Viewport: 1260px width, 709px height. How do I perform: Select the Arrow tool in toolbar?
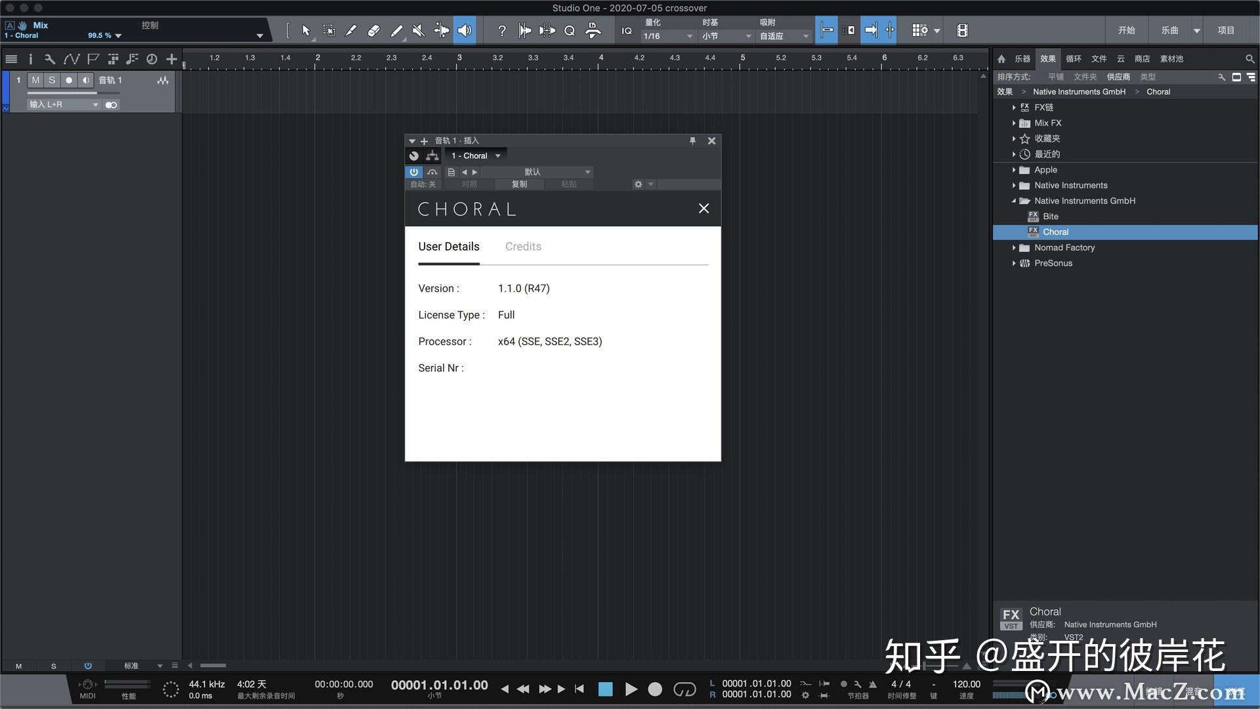tap(306, 30)
